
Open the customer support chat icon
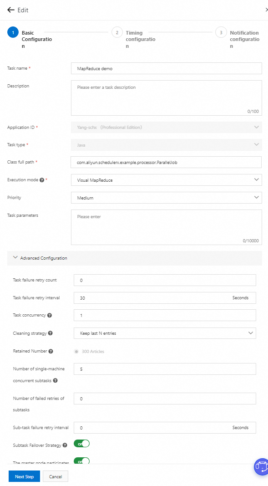[x=261, y=467]
